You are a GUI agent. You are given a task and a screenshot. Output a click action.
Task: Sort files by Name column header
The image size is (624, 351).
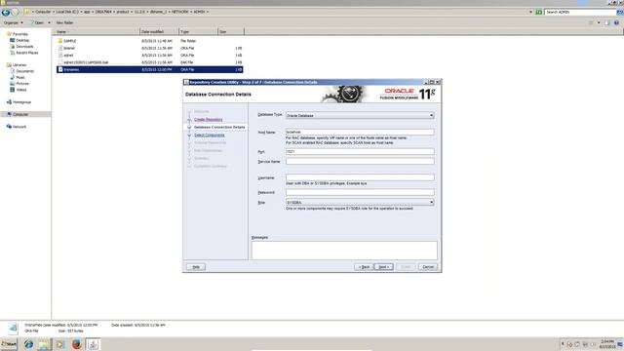(96, 31)
